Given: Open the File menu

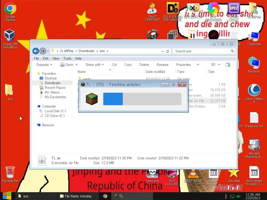Looking at the screenshot, I should [36, 58].
